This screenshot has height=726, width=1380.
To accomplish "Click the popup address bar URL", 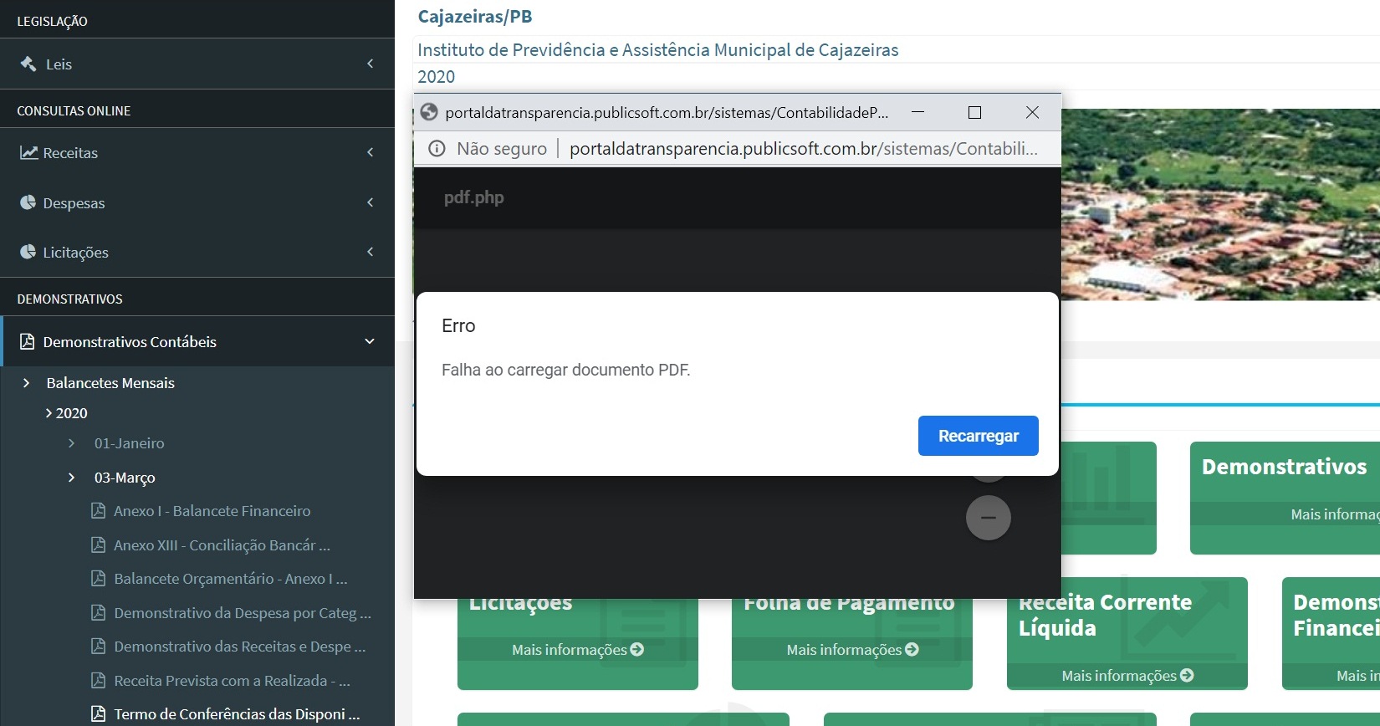I will coord(803,149).
